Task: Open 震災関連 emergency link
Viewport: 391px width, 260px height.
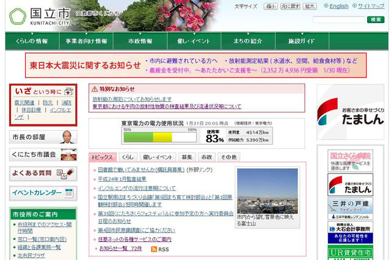Action: click(24, 103)
